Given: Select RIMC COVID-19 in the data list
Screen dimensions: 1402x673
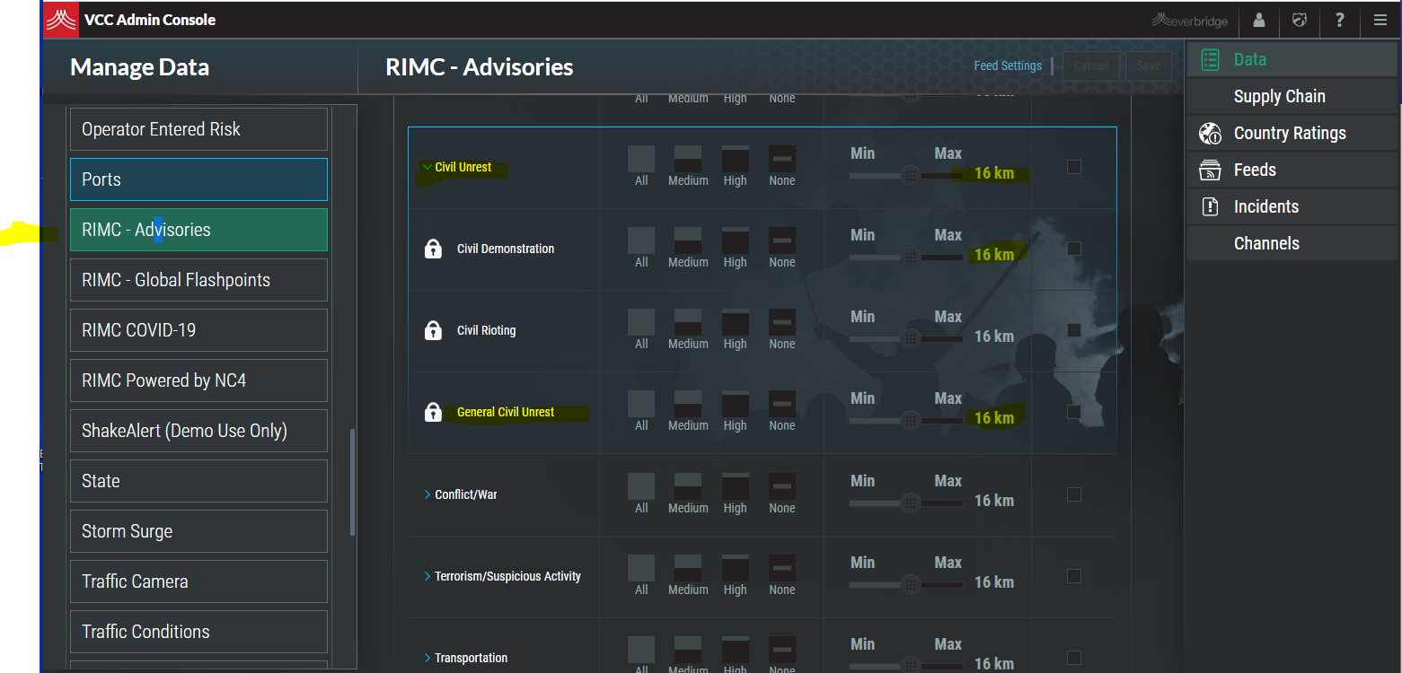Looking at the screenshot, I should pos(198,330).
